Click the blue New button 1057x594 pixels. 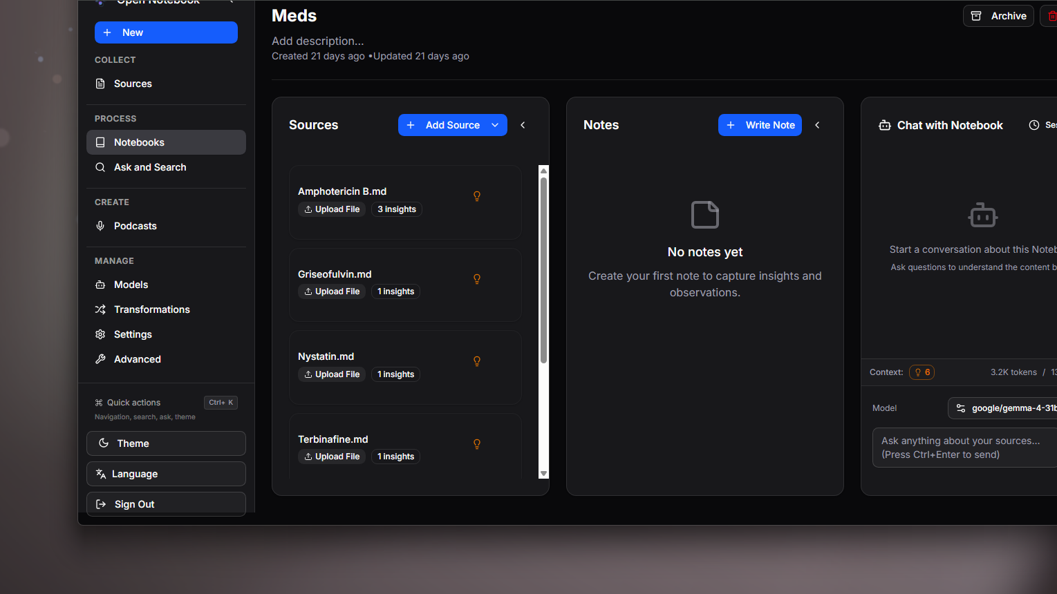coord(166,32)
